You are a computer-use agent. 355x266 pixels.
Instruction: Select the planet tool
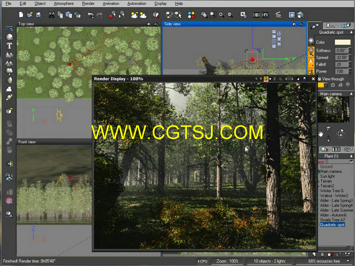[9, 98]
